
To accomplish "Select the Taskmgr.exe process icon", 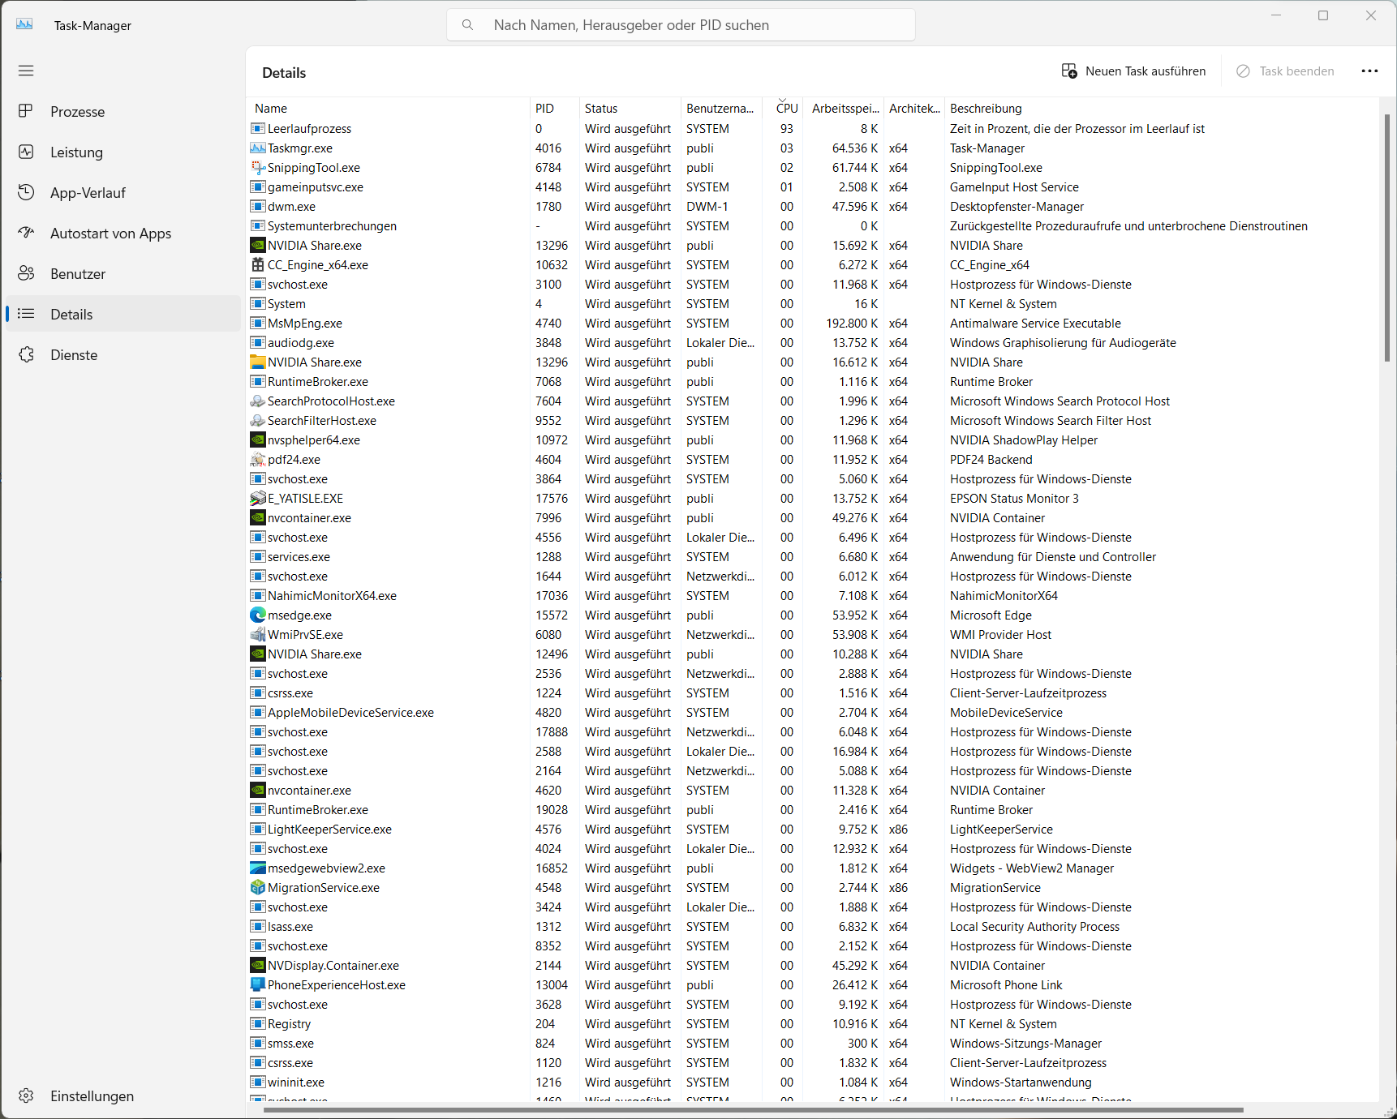I will 258,148.
